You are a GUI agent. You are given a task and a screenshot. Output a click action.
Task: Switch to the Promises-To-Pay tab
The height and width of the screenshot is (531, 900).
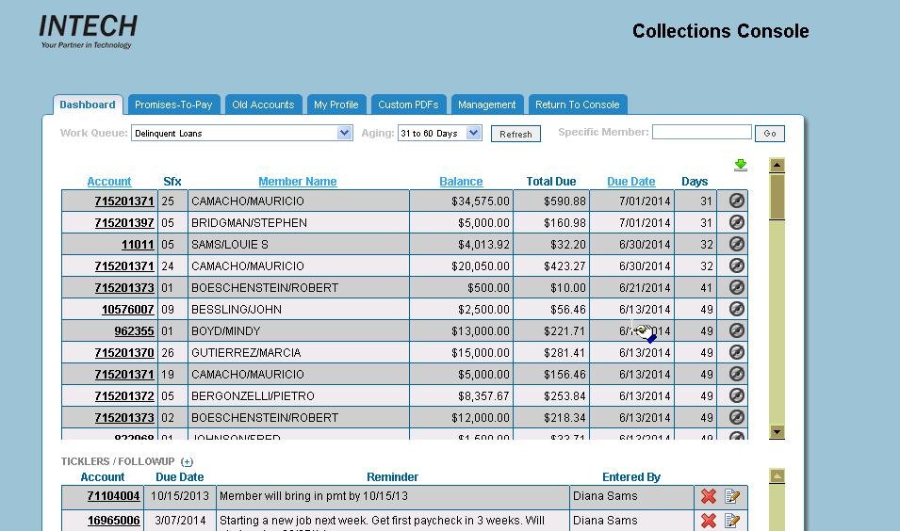[x=172, y=105]
